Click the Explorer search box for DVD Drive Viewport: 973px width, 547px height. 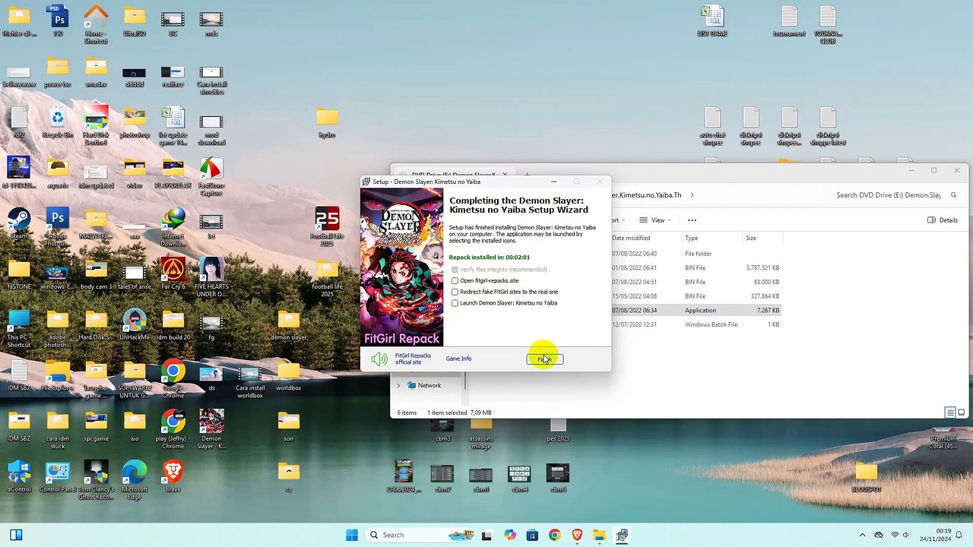[888, 195]
